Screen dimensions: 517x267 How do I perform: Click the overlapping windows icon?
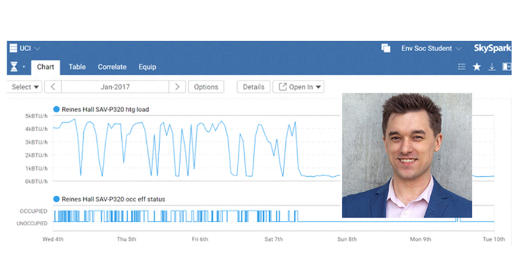386,48
